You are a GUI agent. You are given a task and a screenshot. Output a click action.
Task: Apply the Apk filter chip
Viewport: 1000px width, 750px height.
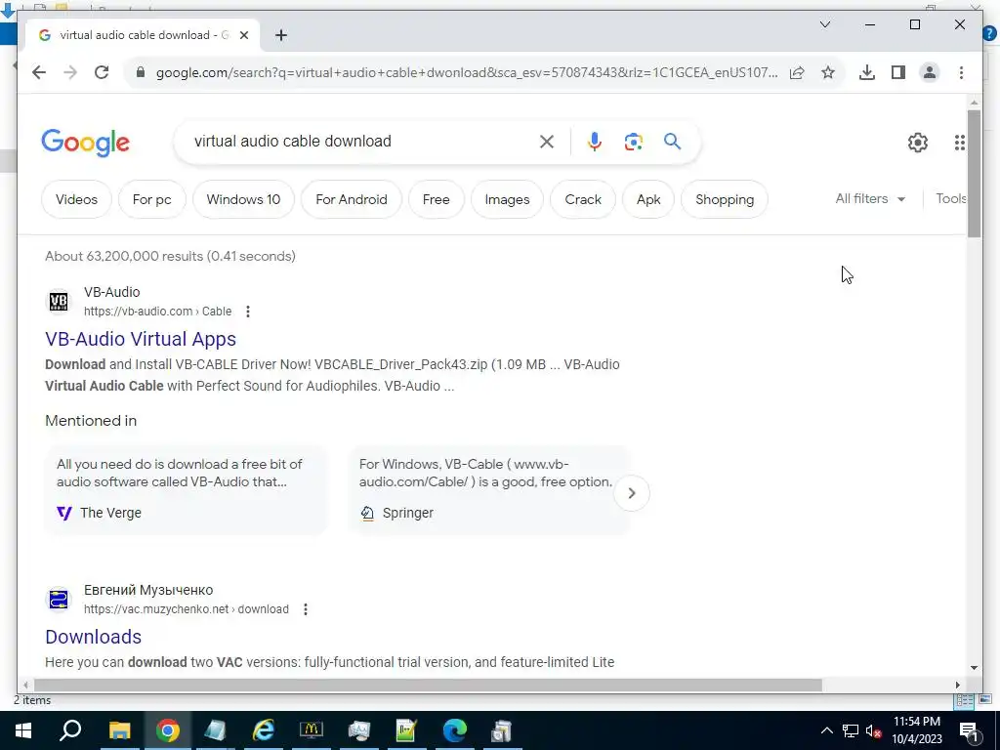click(x=648, y=199)
